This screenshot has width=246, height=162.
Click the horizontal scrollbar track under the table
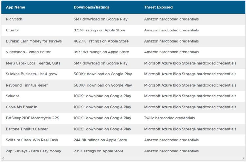(123, 158)
